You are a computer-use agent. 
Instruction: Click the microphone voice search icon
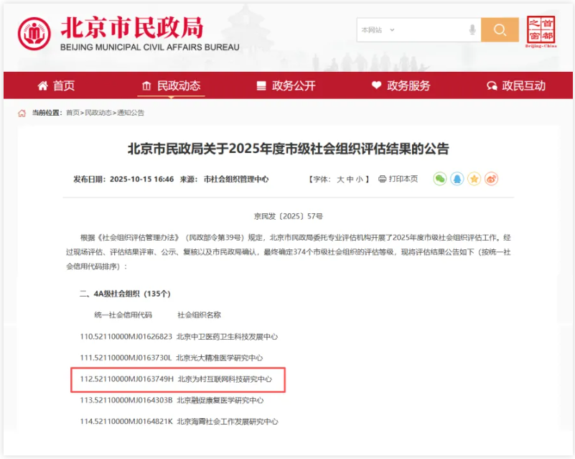coord(472,30)
